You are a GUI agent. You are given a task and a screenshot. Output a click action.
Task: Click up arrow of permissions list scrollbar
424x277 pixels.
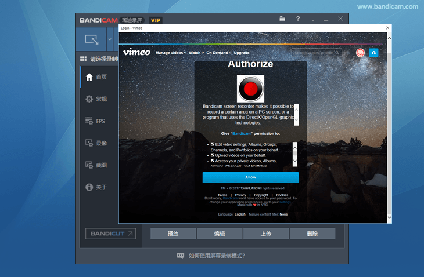coord(295,148)
